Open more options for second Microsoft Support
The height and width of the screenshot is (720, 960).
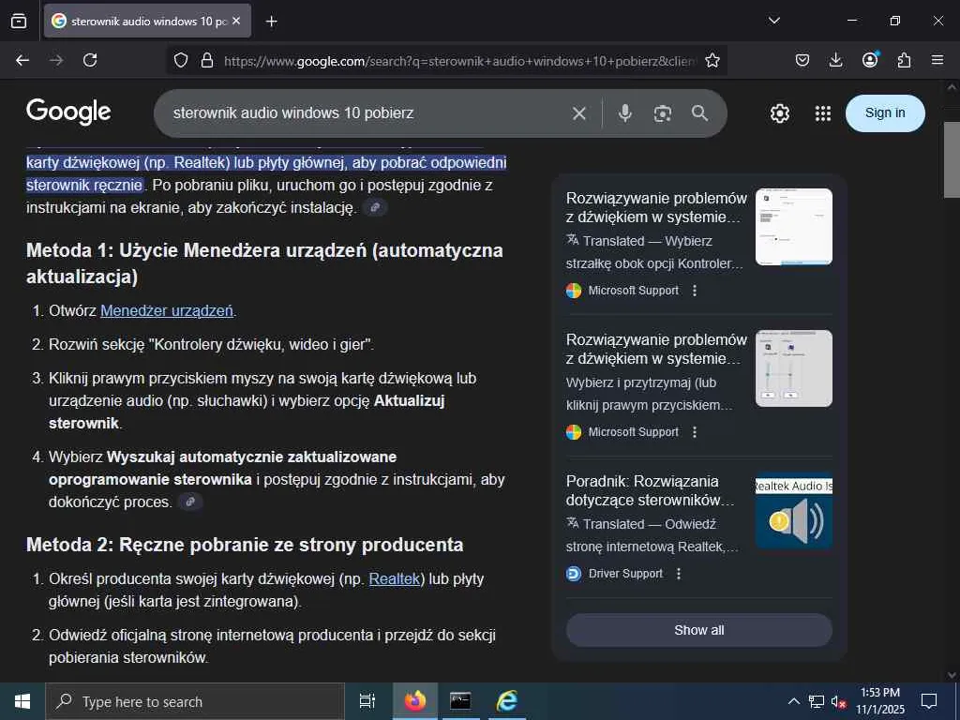[695, 432]
